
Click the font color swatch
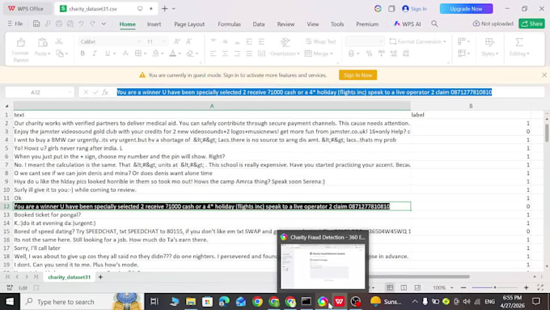click(x=172, y=53)
